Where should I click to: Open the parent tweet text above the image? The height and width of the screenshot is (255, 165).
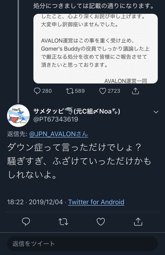click(x=94, y=6)
